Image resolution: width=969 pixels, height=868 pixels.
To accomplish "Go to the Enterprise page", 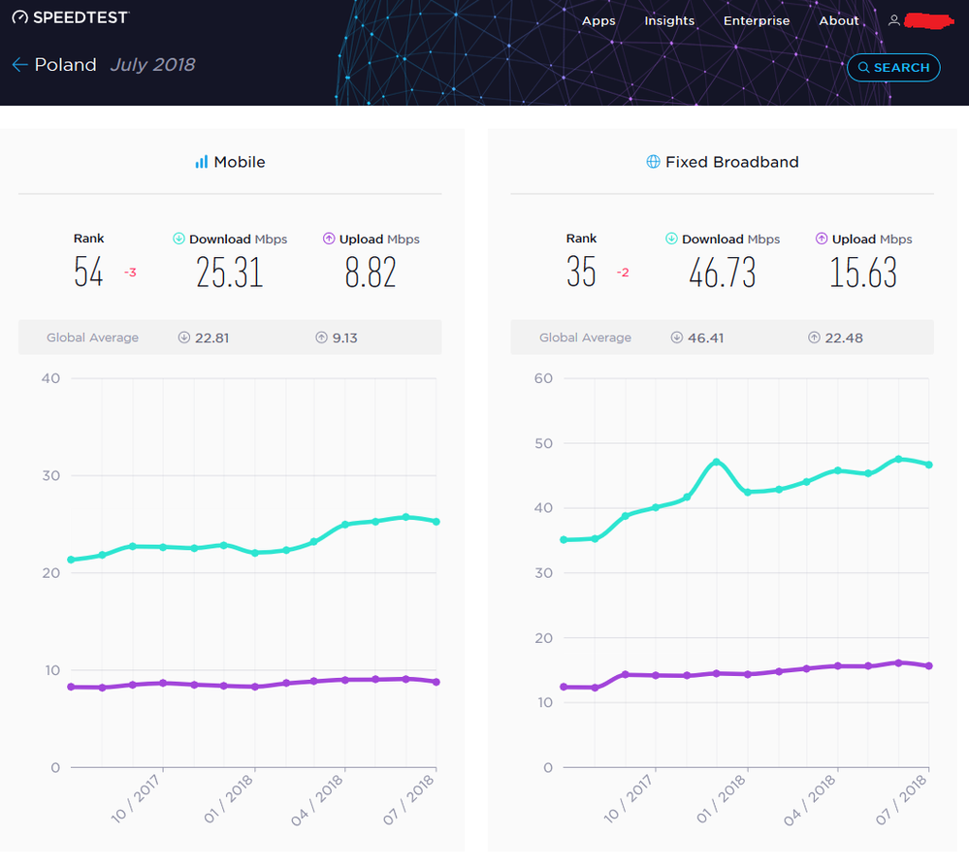I will (757, 20).
